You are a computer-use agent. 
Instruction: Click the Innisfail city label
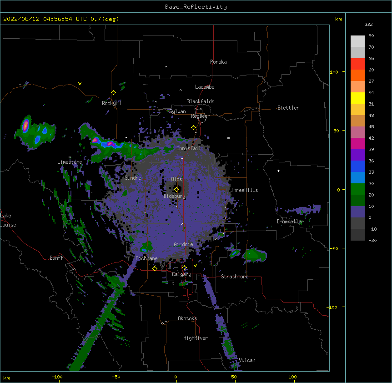pos(189,148)
